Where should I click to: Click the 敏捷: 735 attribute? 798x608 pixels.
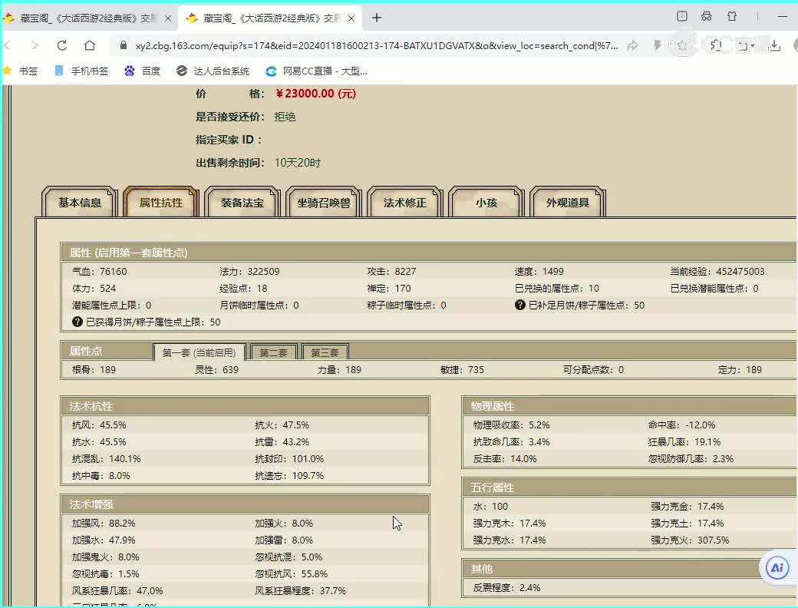coord(462,370)
